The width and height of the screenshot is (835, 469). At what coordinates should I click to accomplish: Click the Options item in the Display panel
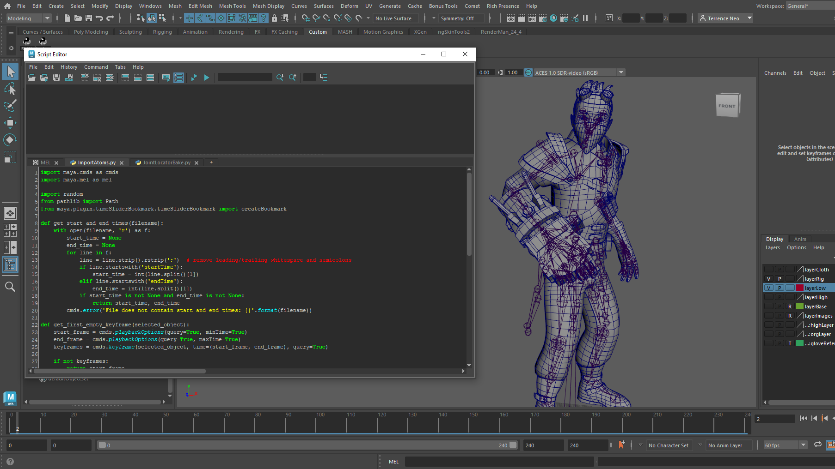pos(796,247)
